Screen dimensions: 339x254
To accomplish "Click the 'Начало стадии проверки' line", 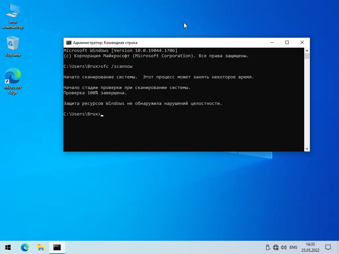I will click(x=127, y=87).
